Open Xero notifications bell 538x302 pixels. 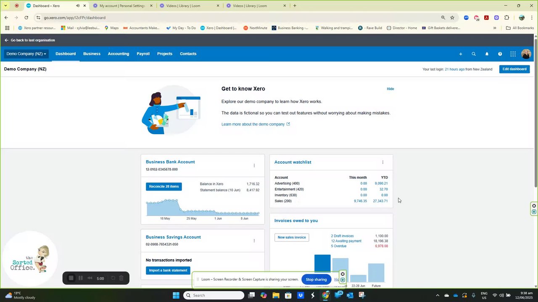(x=487, y=54)
